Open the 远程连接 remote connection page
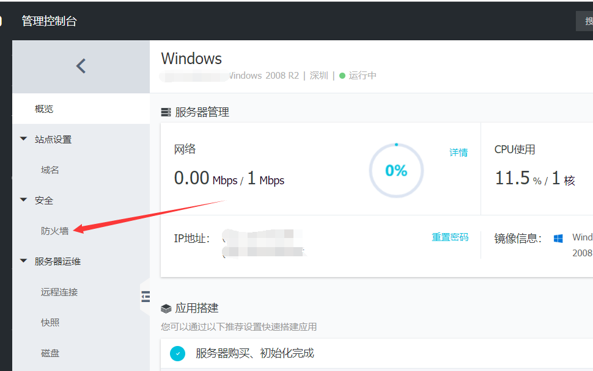 coord(59,292)
